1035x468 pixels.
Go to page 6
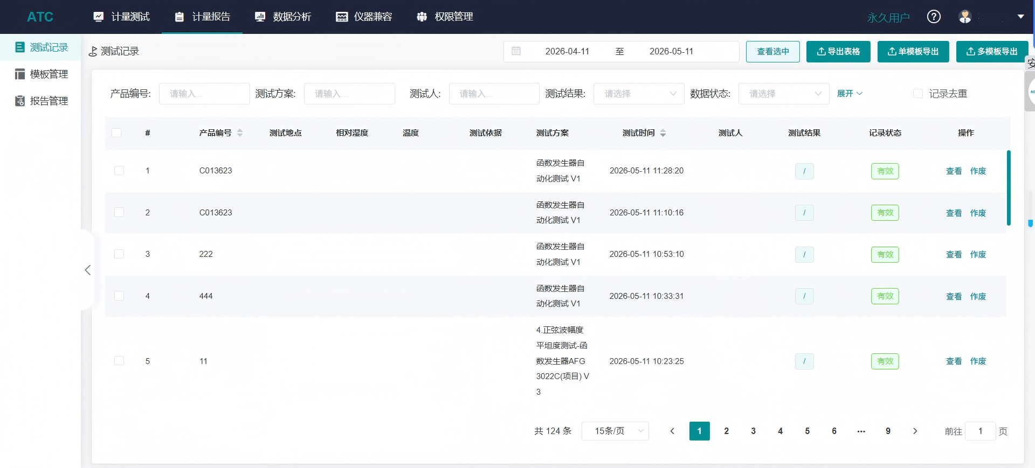pos(834,431)
